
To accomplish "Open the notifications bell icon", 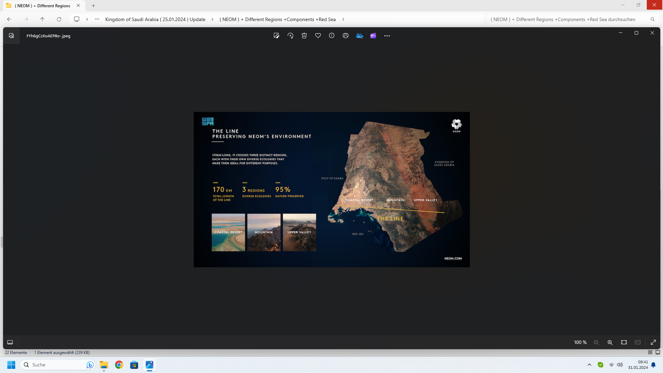I will [x=653, y=365].
